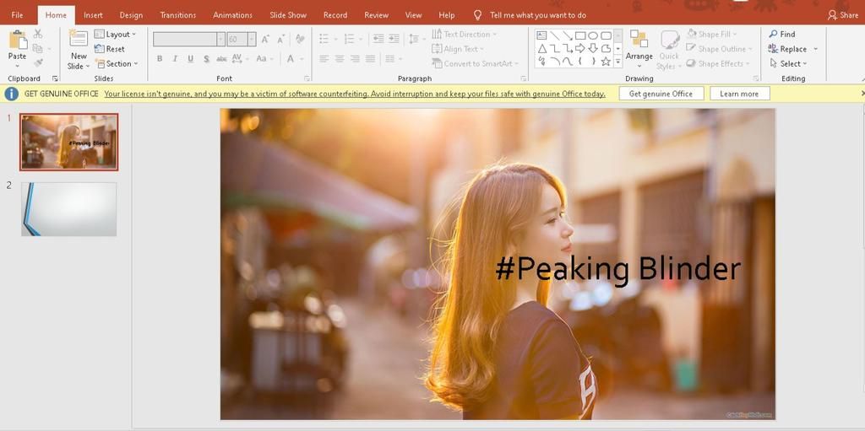This screenshot has height=431, width=865.
Task: Open the Shape Fill color menu
Action: 711,35
